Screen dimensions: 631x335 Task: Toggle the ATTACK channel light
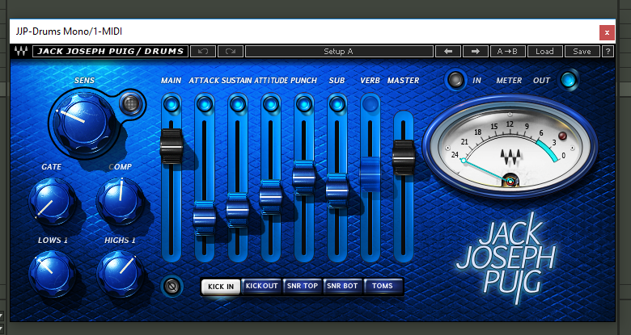pos(205,104)
